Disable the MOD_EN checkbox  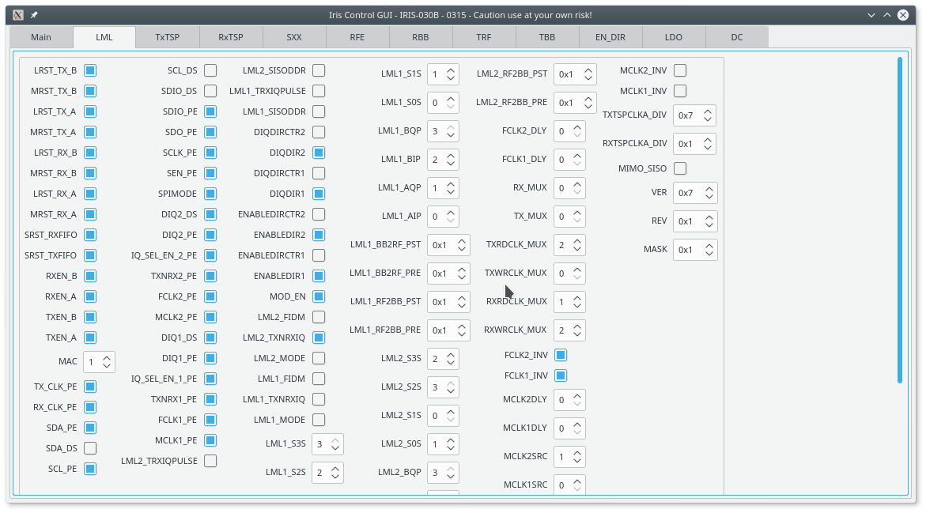coord(319,296)
